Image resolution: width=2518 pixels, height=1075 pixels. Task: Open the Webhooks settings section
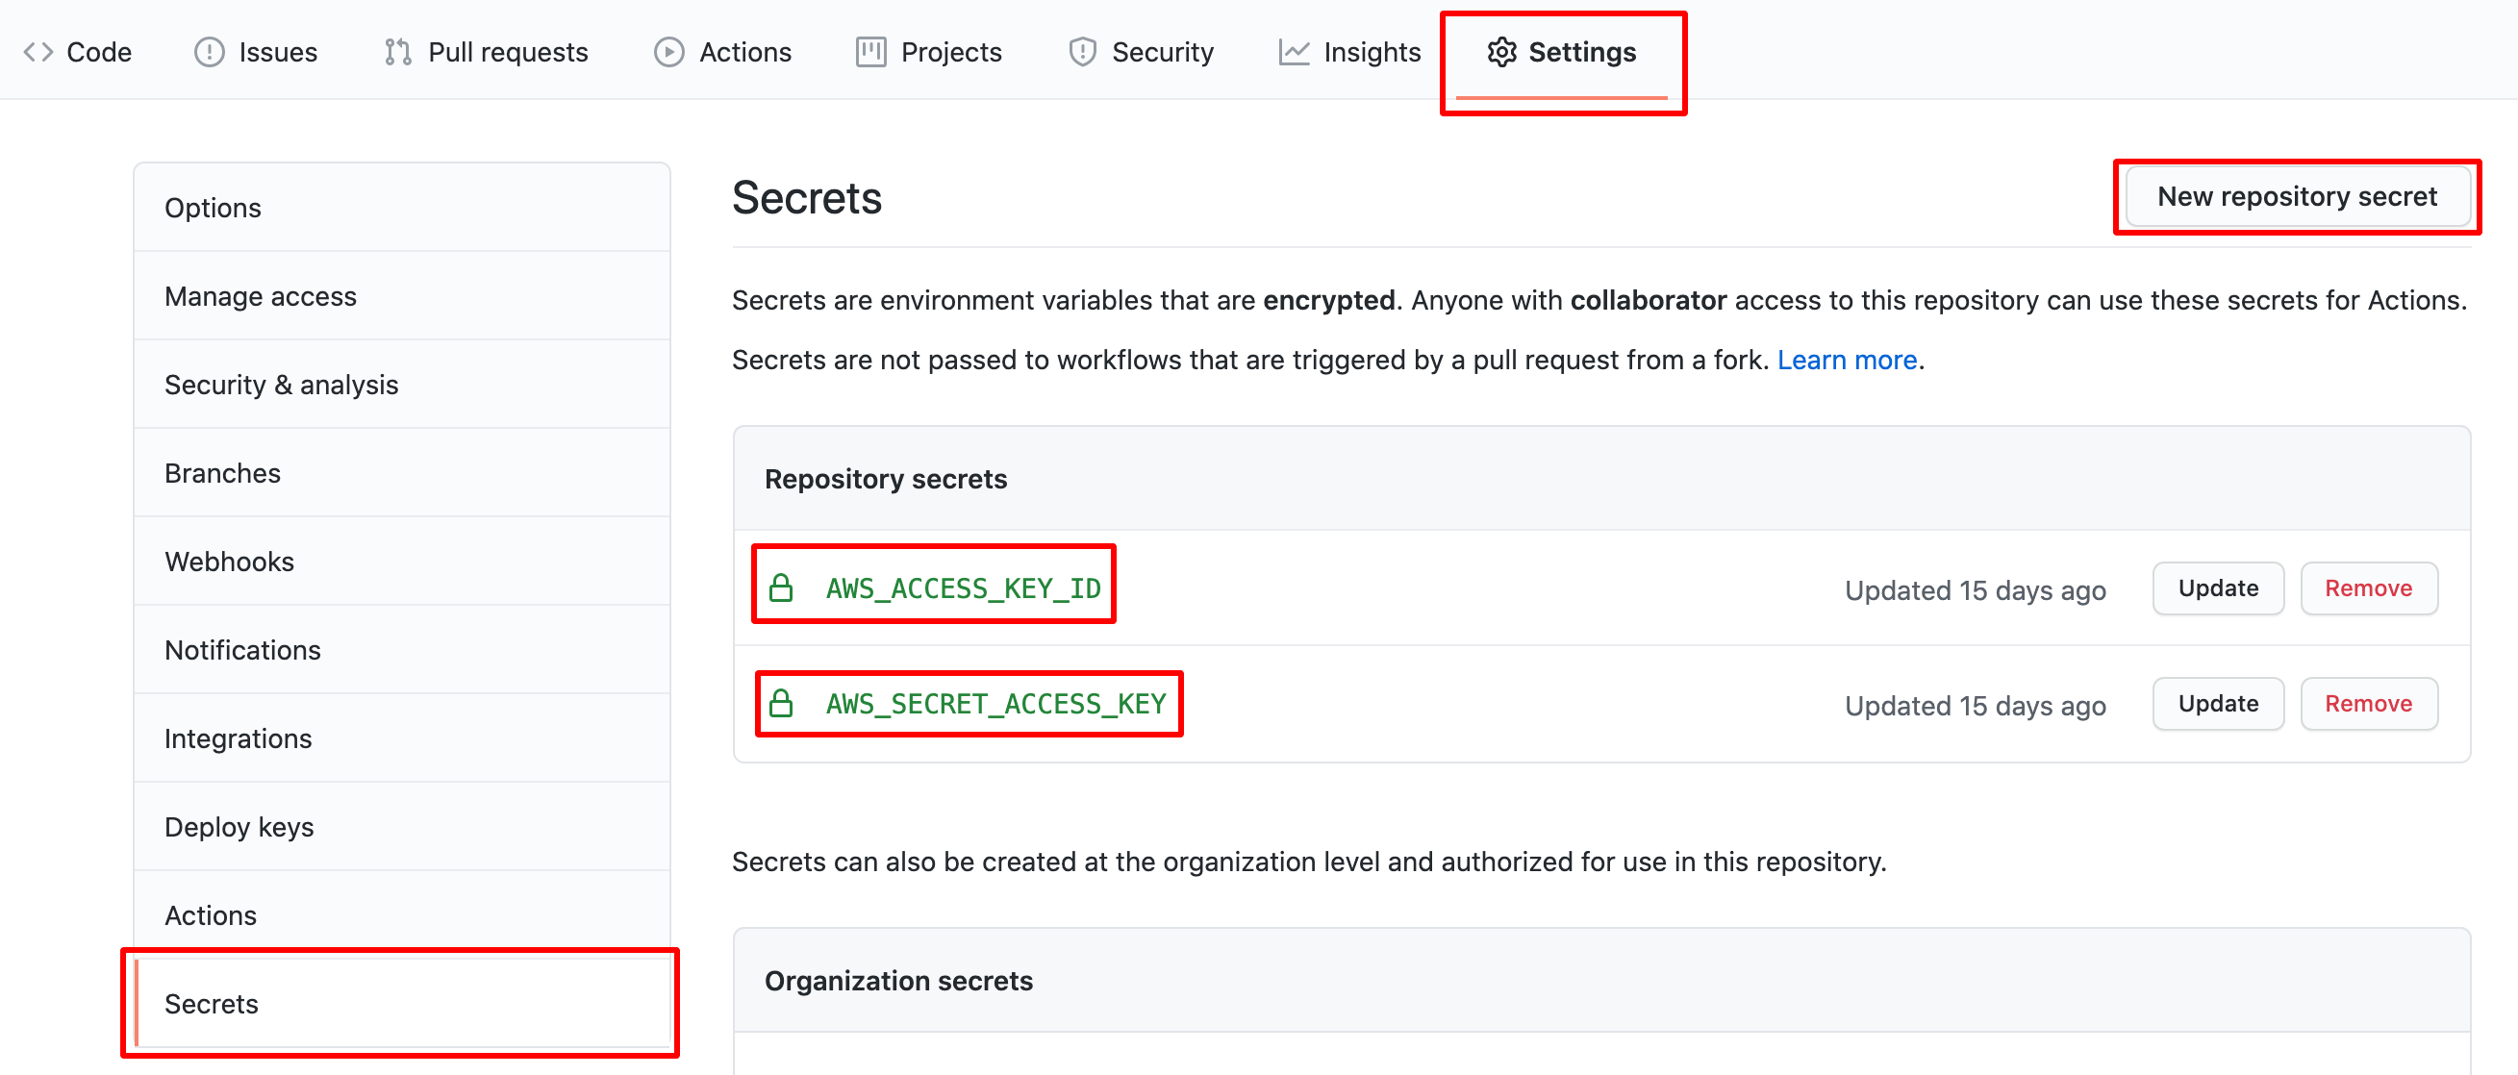pos(230,561)
